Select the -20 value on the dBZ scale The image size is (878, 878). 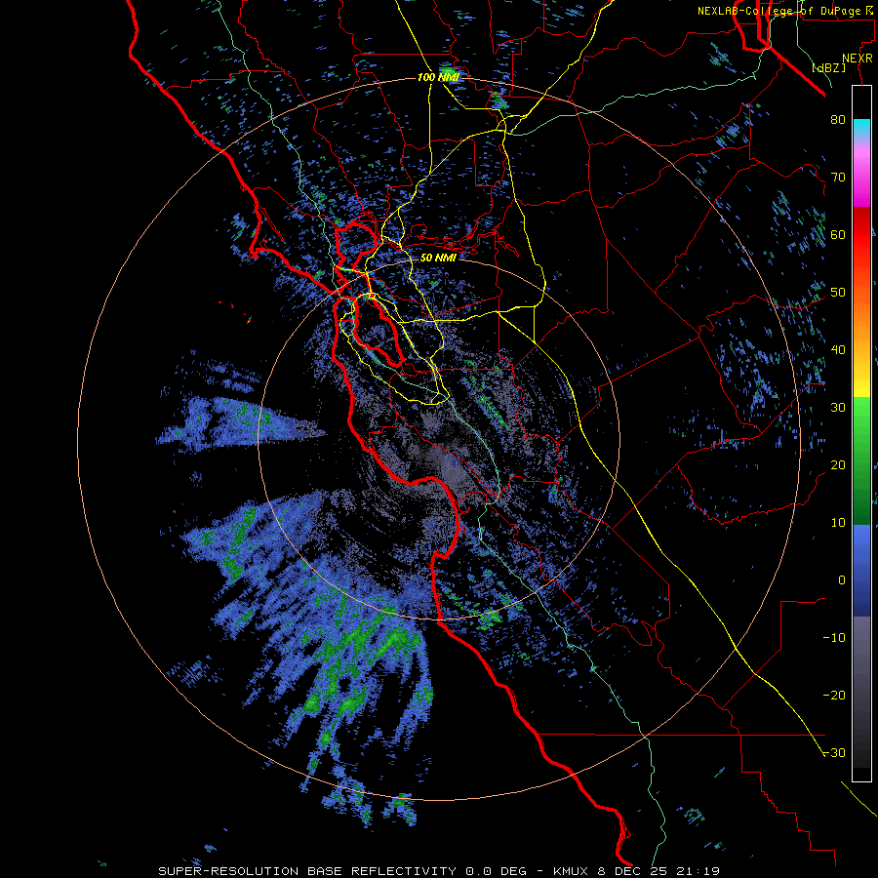[x=834, y=696]
